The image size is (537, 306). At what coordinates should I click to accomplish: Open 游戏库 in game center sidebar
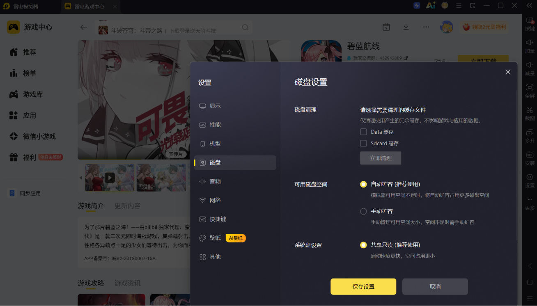pyautogui.click(x=26, y=94)
